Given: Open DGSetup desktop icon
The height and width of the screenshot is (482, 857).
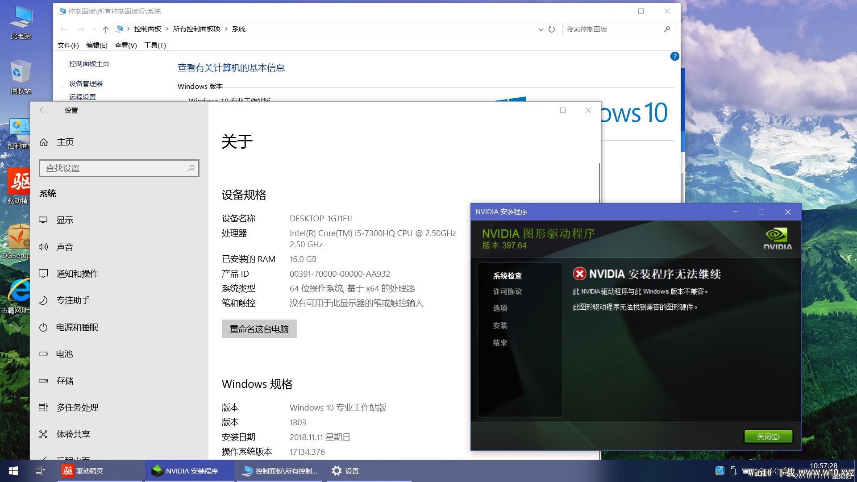Looking at the screenshot, I should pyautogui.click(x=17, y=241).
